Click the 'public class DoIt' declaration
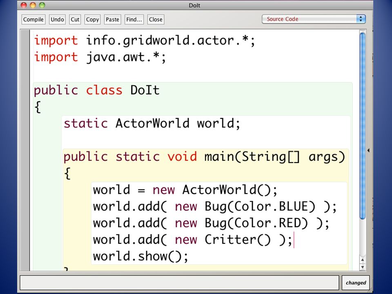Image resolution: width=392 pixels, height=294 pixels. 96,90
